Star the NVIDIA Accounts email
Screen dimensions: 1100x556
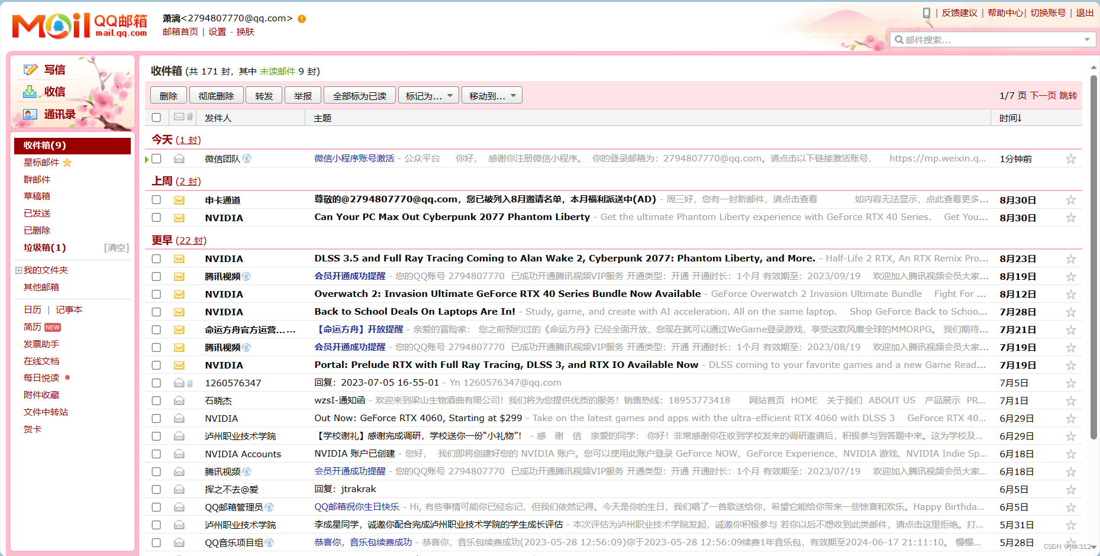pyautogui.click(x=1070, y=454)
